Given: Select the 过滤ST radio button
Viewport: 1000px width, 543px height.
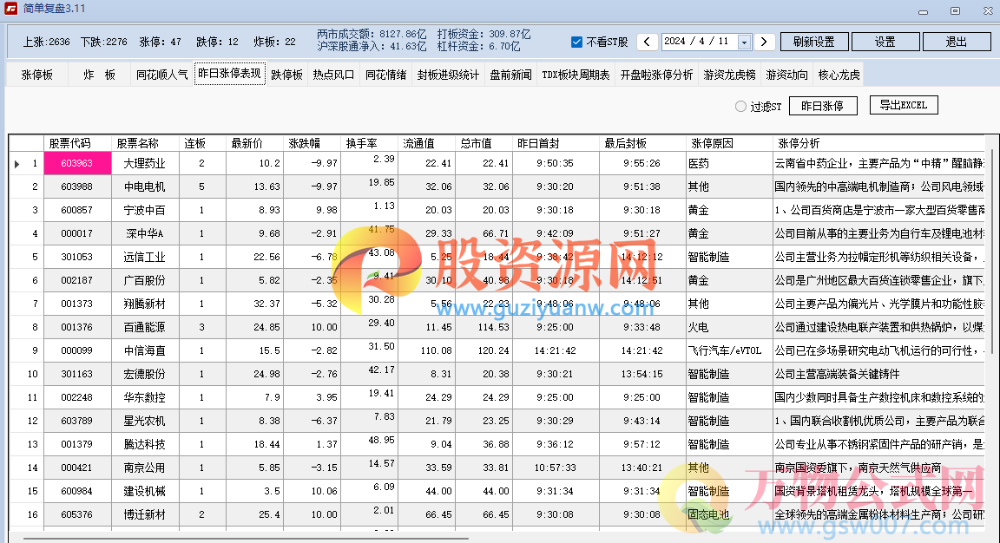Looking at the screenshot, I should tap(740, 107).
